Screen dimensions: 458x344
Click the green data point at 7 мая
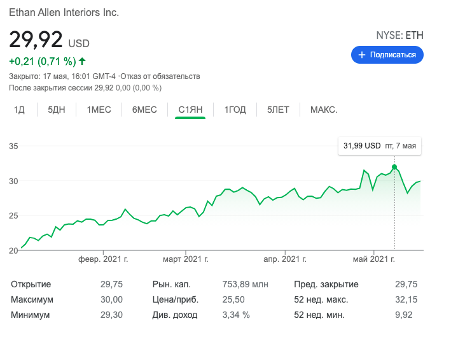tap(394, 167)
